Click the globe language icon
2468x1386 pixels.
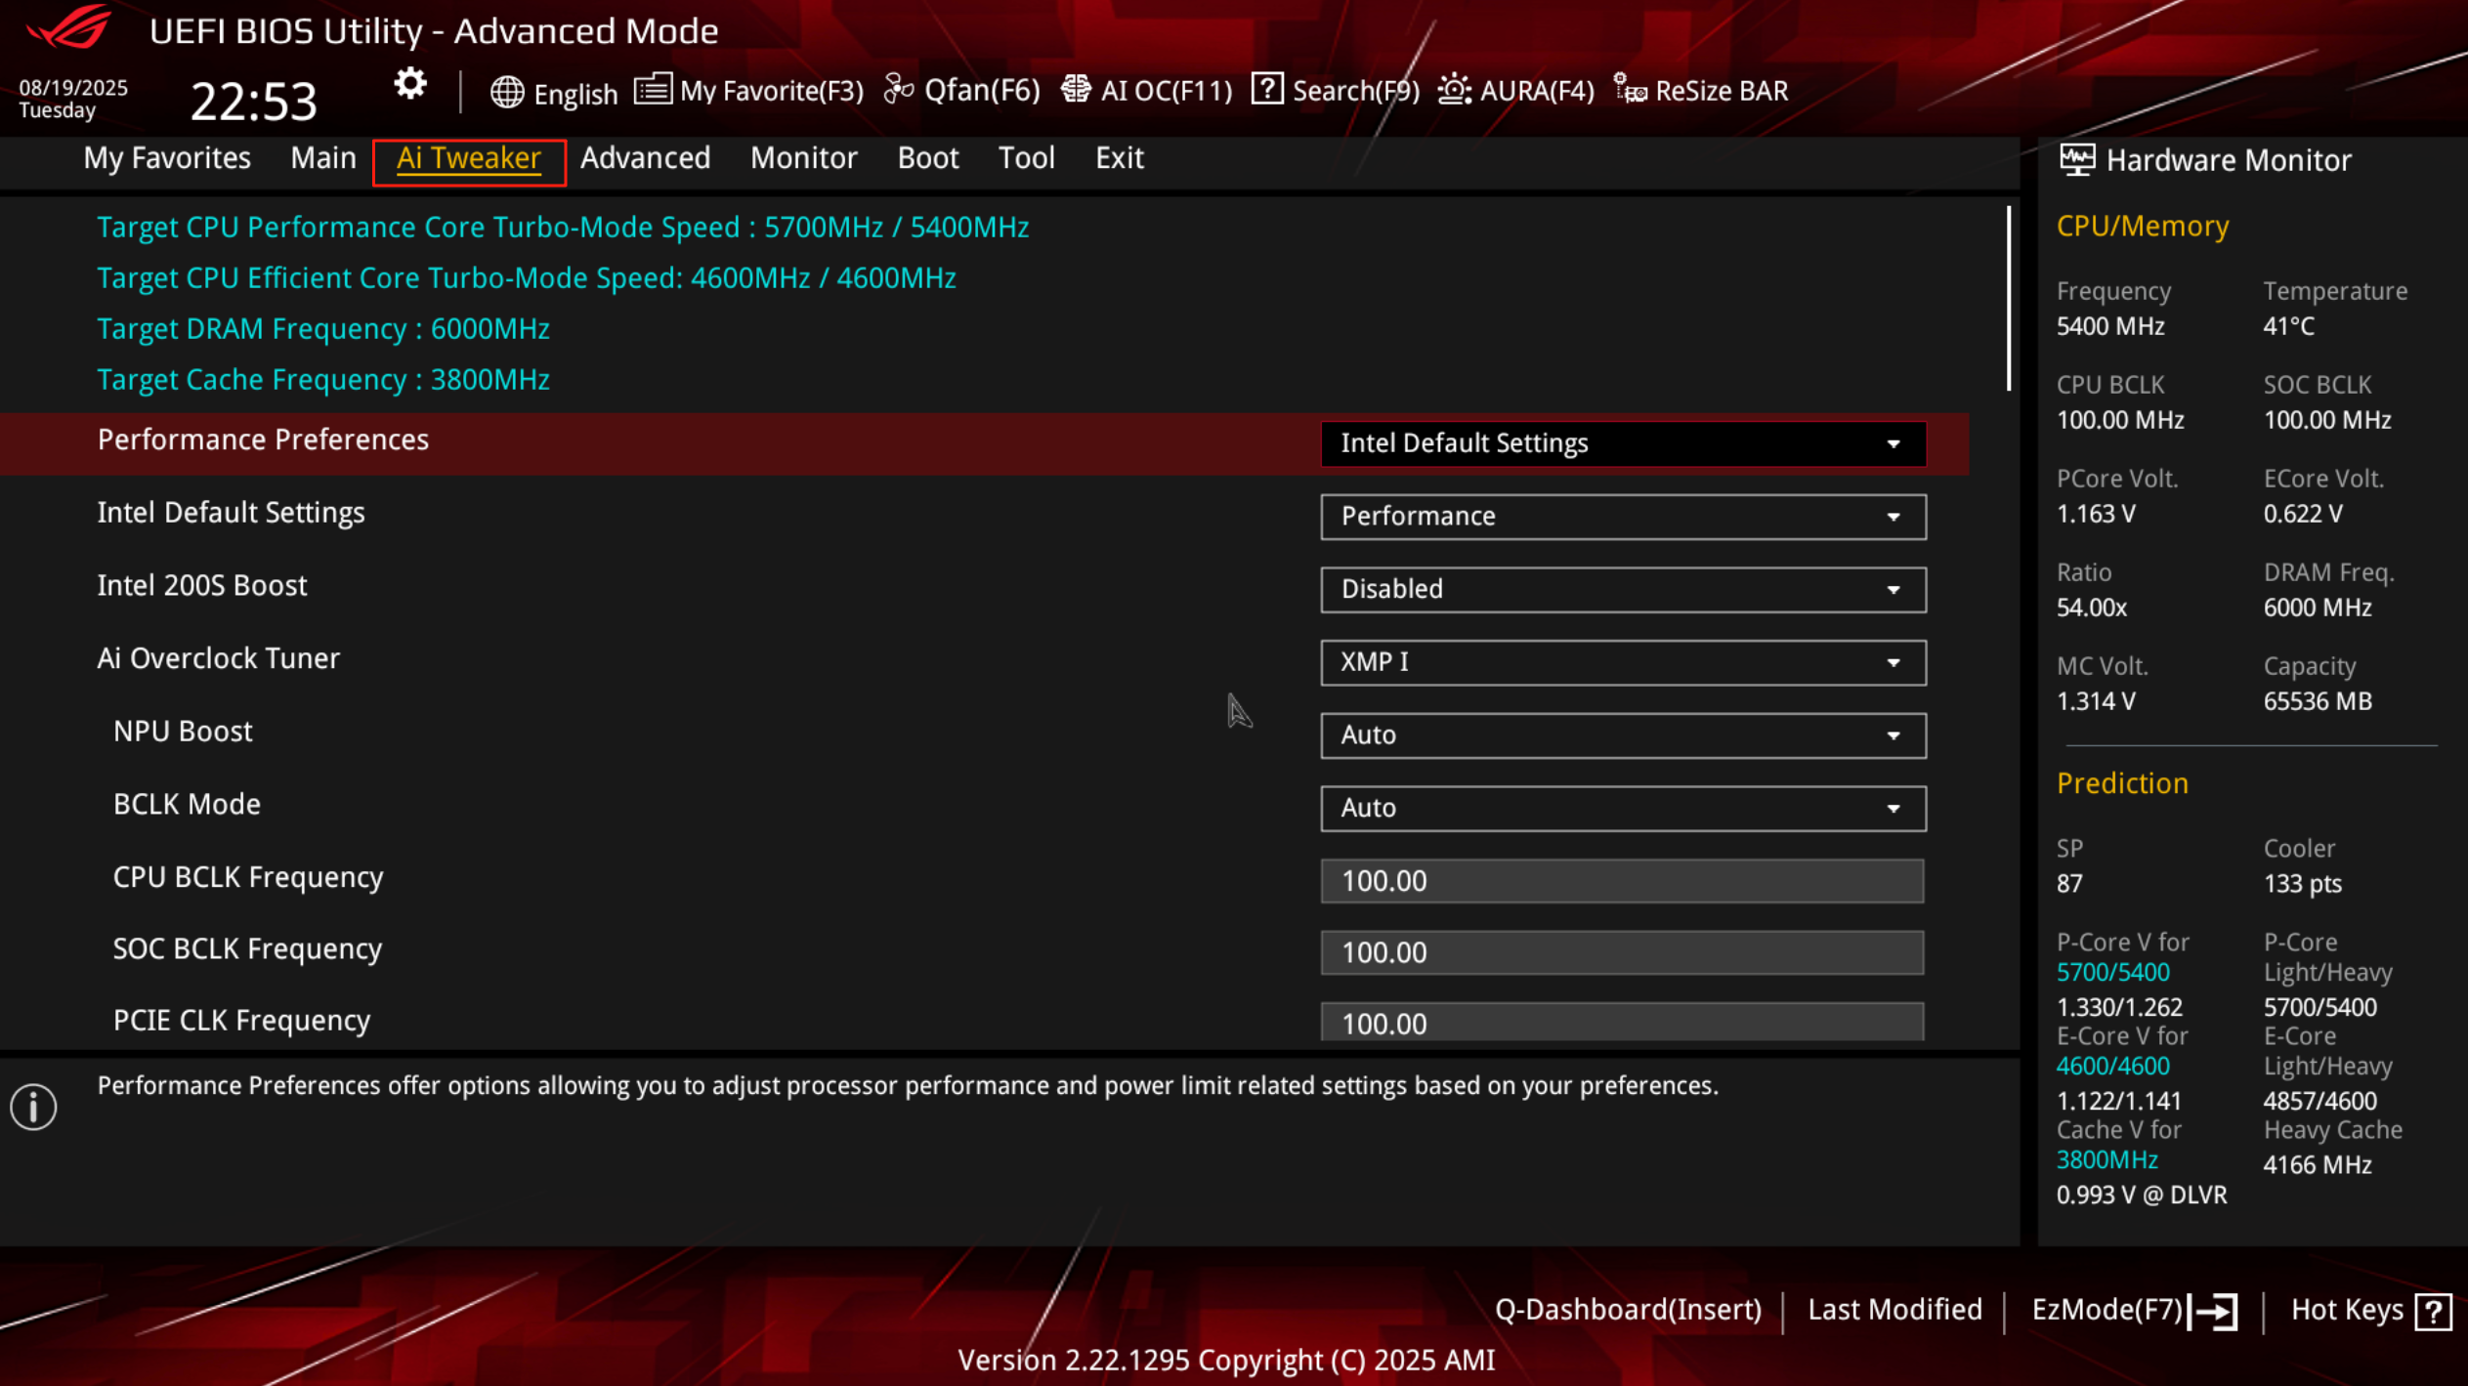(x=507, y=92)
